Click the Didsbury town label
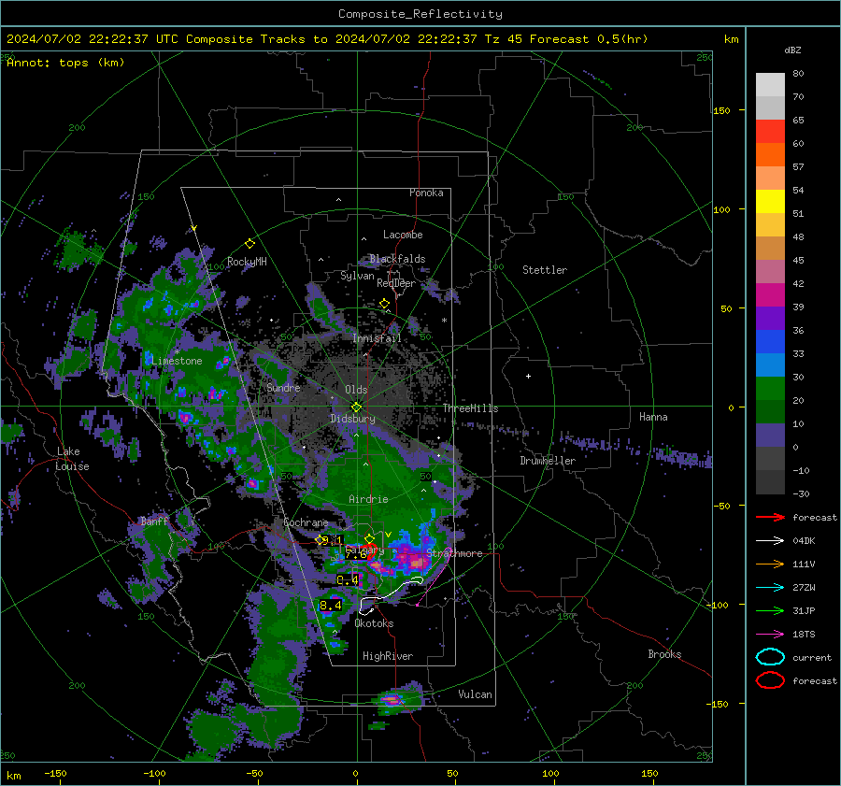This screenshot has width=841, height=786. point(352,419)
